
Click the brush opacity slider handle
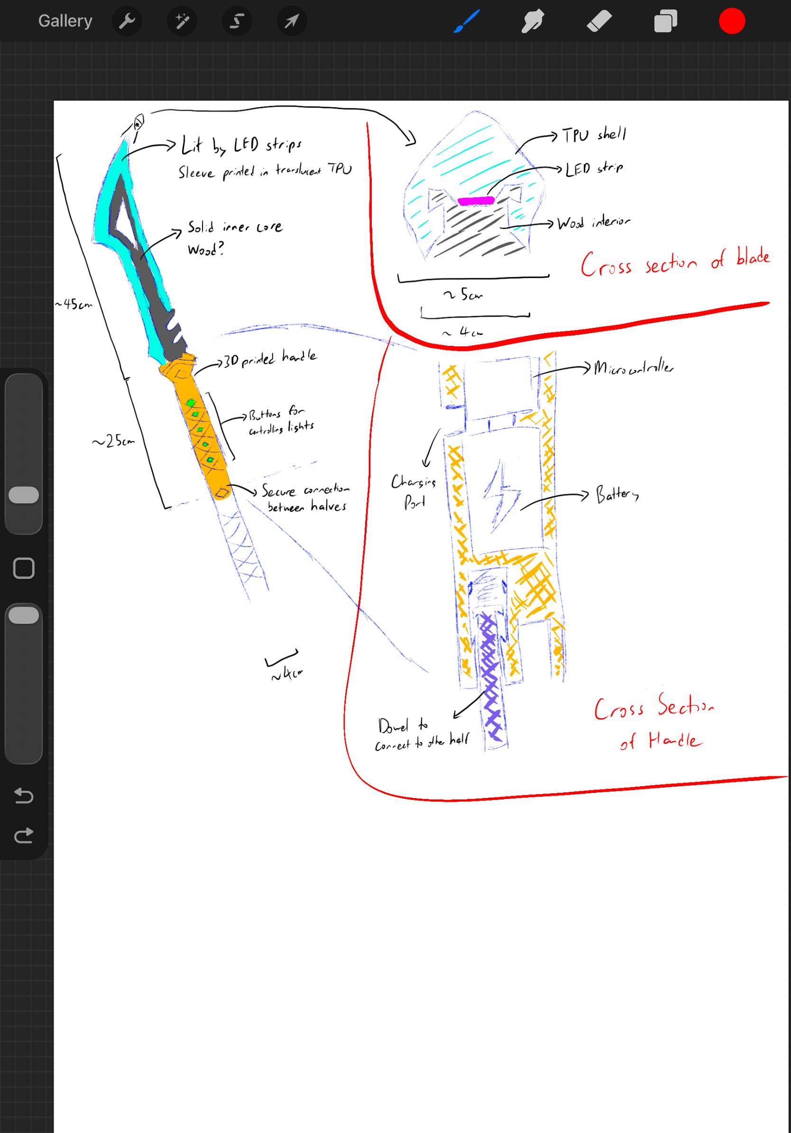coord(24,615)
